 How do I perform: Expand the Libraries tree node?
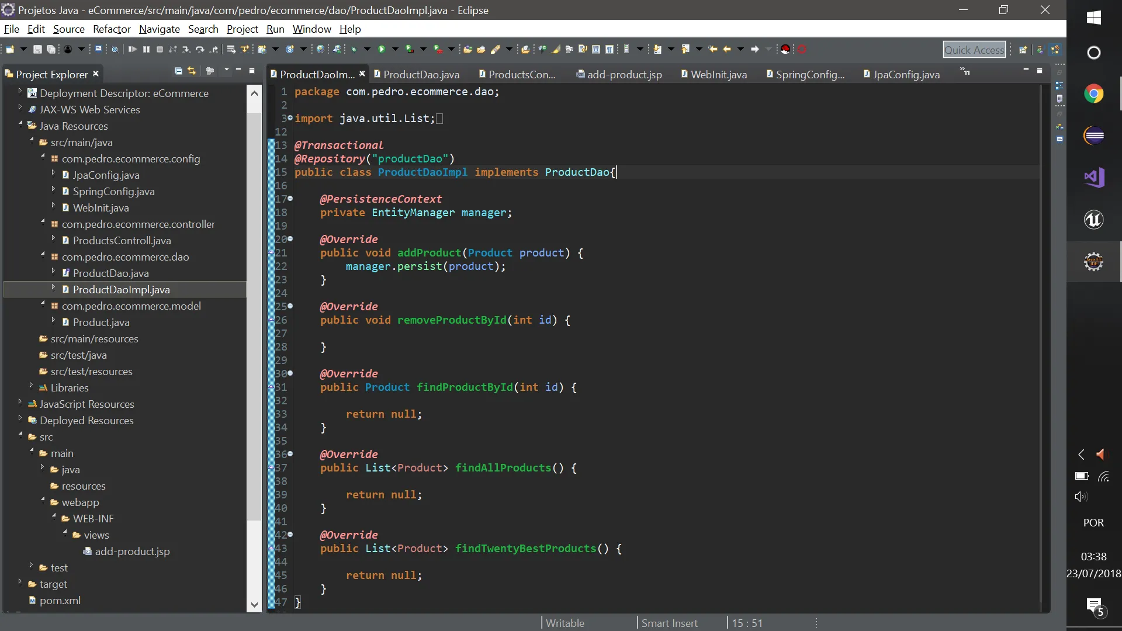(31, 386)
